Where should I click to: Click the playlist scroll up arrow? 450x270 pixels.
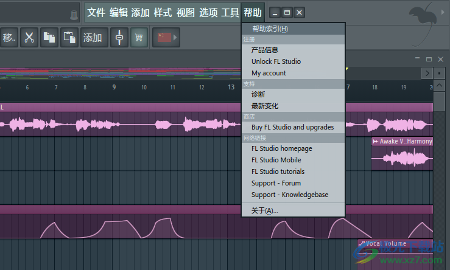(439, 85)
